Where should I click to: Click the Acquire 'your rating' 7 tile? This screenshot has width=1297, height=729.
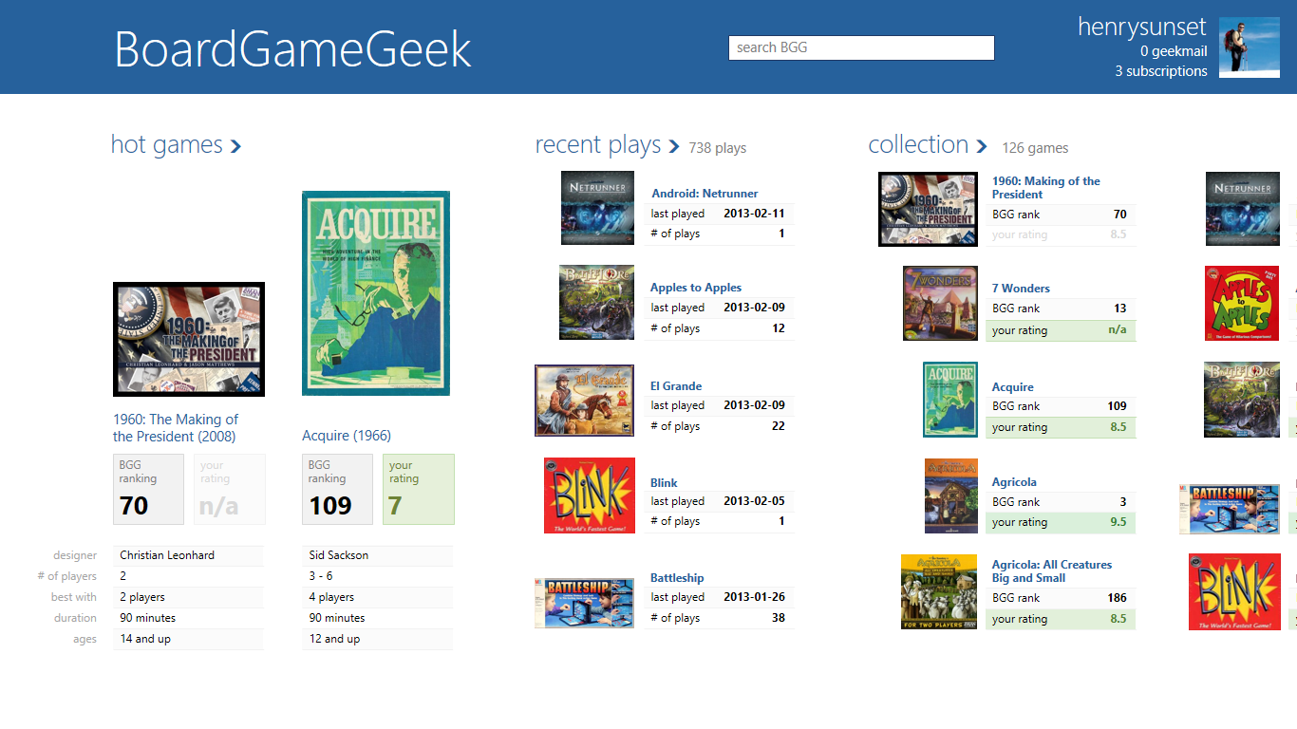pyautogui.click(x=419, y=489)
